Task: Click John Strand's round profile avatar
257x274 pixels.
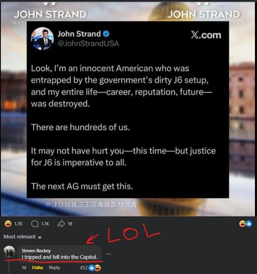Action: click(x=42, y=38)
